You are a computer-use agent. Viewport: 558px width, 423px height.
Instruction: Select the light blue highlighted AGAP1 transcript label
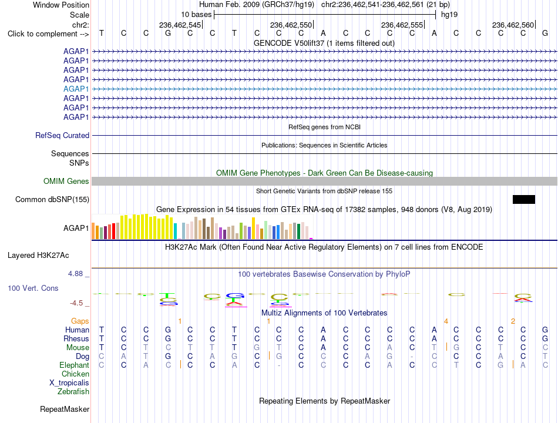[76, 89]
